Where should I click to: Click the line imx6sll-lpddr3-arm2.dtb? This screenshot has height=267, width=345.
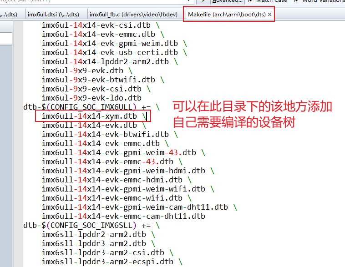[x=98, y=244]
